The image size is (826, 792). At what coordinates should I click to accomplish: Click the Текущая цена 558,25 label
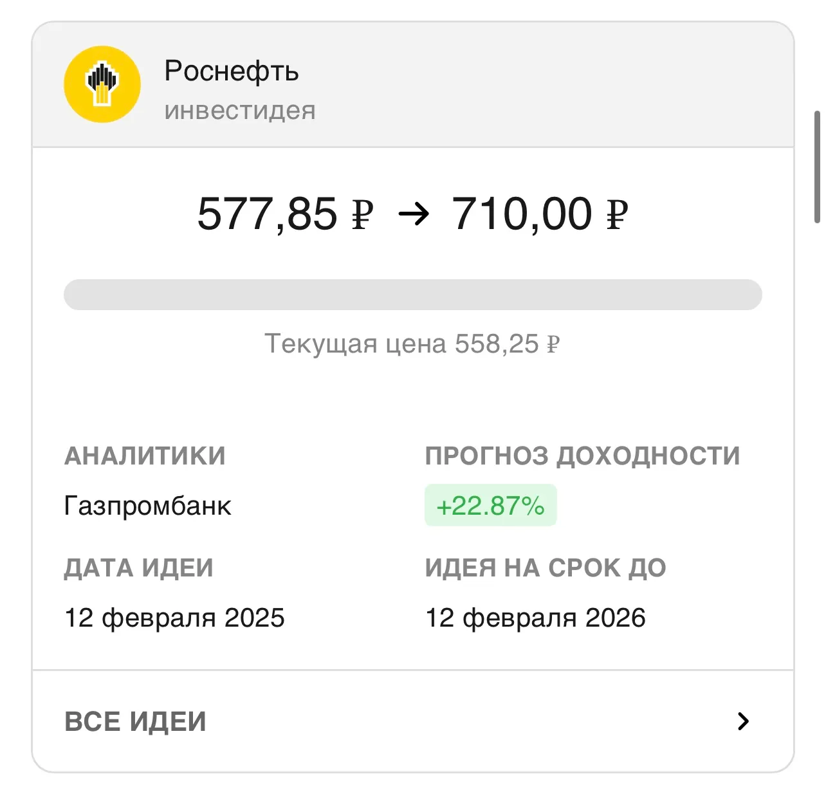412,344
